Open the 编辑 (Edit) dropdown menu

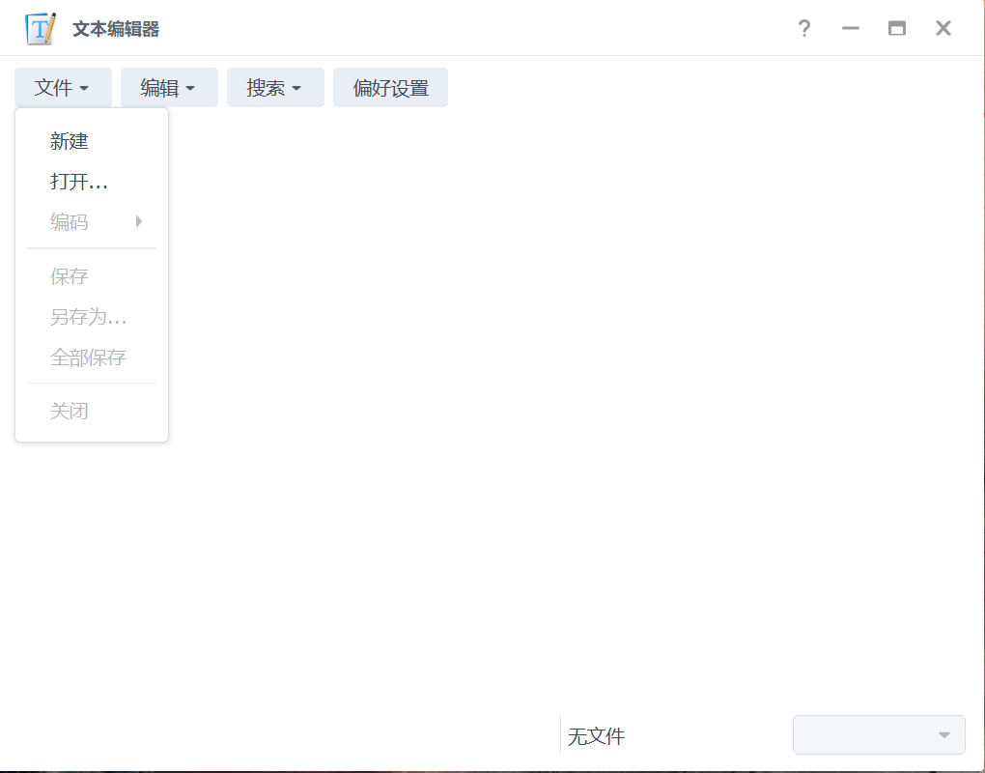(168, 87)
